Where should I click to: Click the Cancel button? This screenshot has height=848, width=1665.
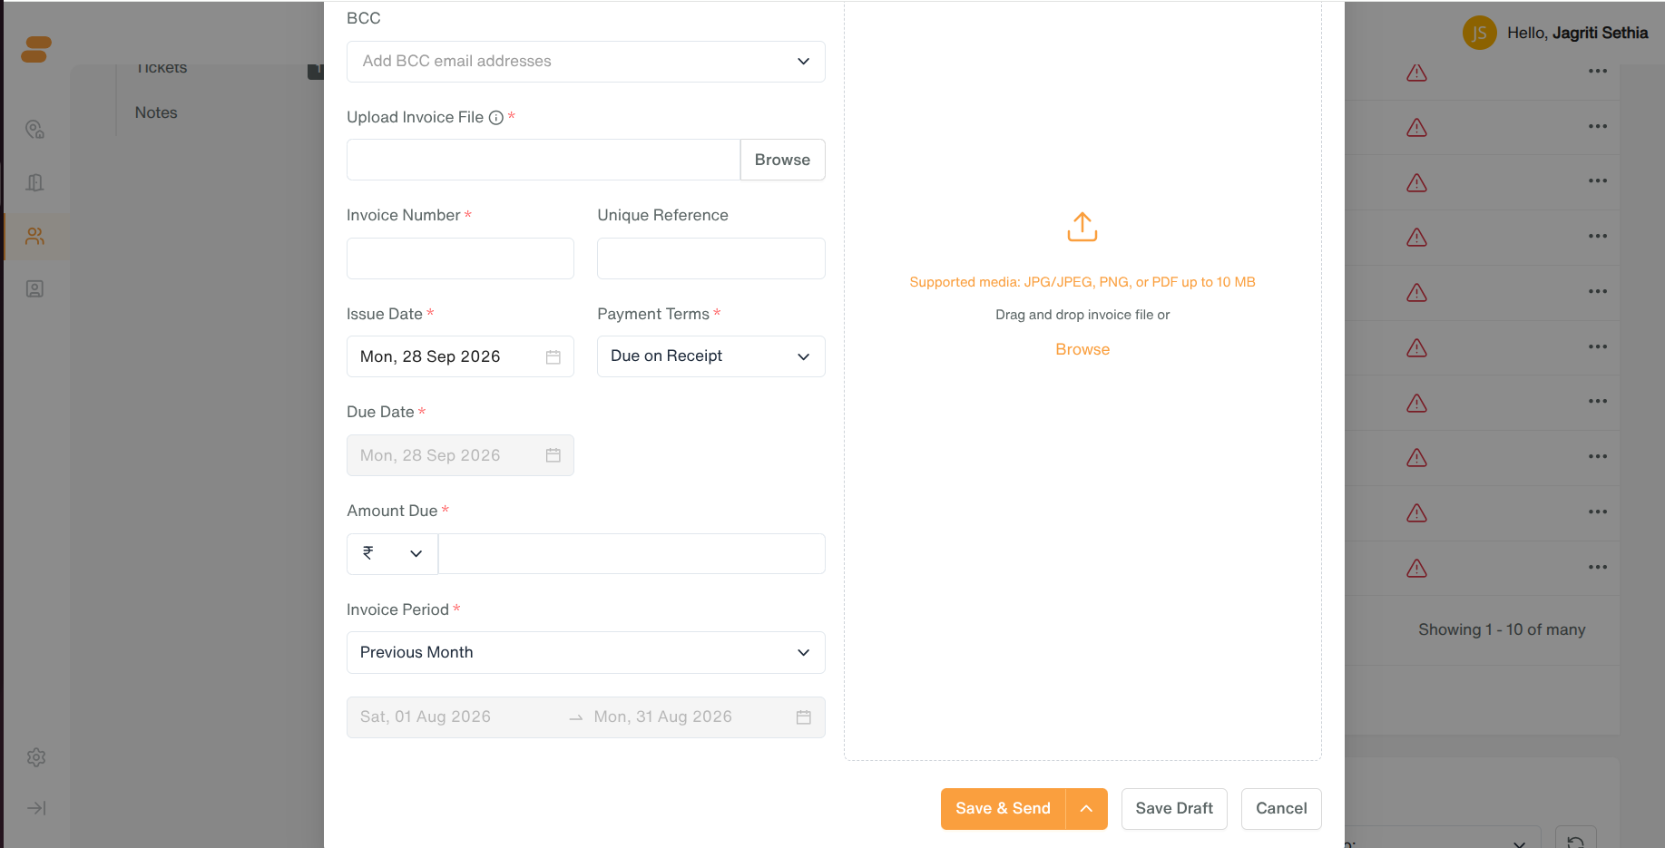1281,809
